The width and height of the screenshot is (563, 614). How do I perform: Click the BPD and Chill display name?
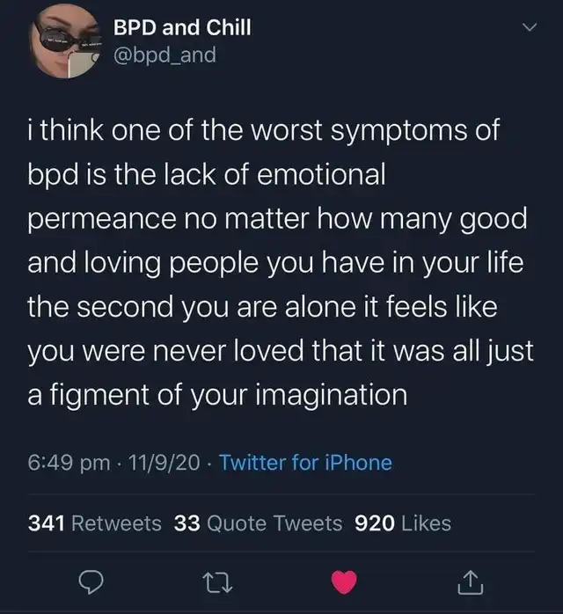coord(182,28)
